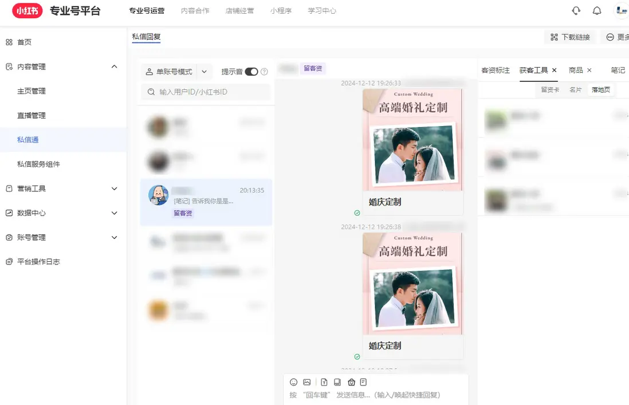Open the notifications bell
629x405 pixels.
click(597, 11)
